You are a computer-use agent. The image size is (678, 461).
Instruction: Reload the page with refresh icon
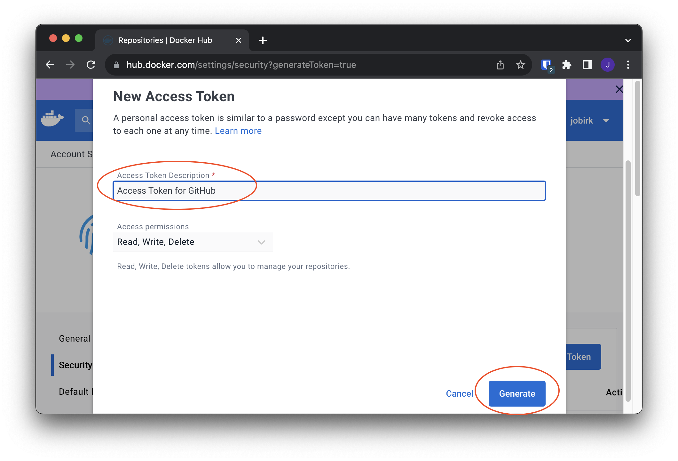pyautogui.click(x=91, y=65)
